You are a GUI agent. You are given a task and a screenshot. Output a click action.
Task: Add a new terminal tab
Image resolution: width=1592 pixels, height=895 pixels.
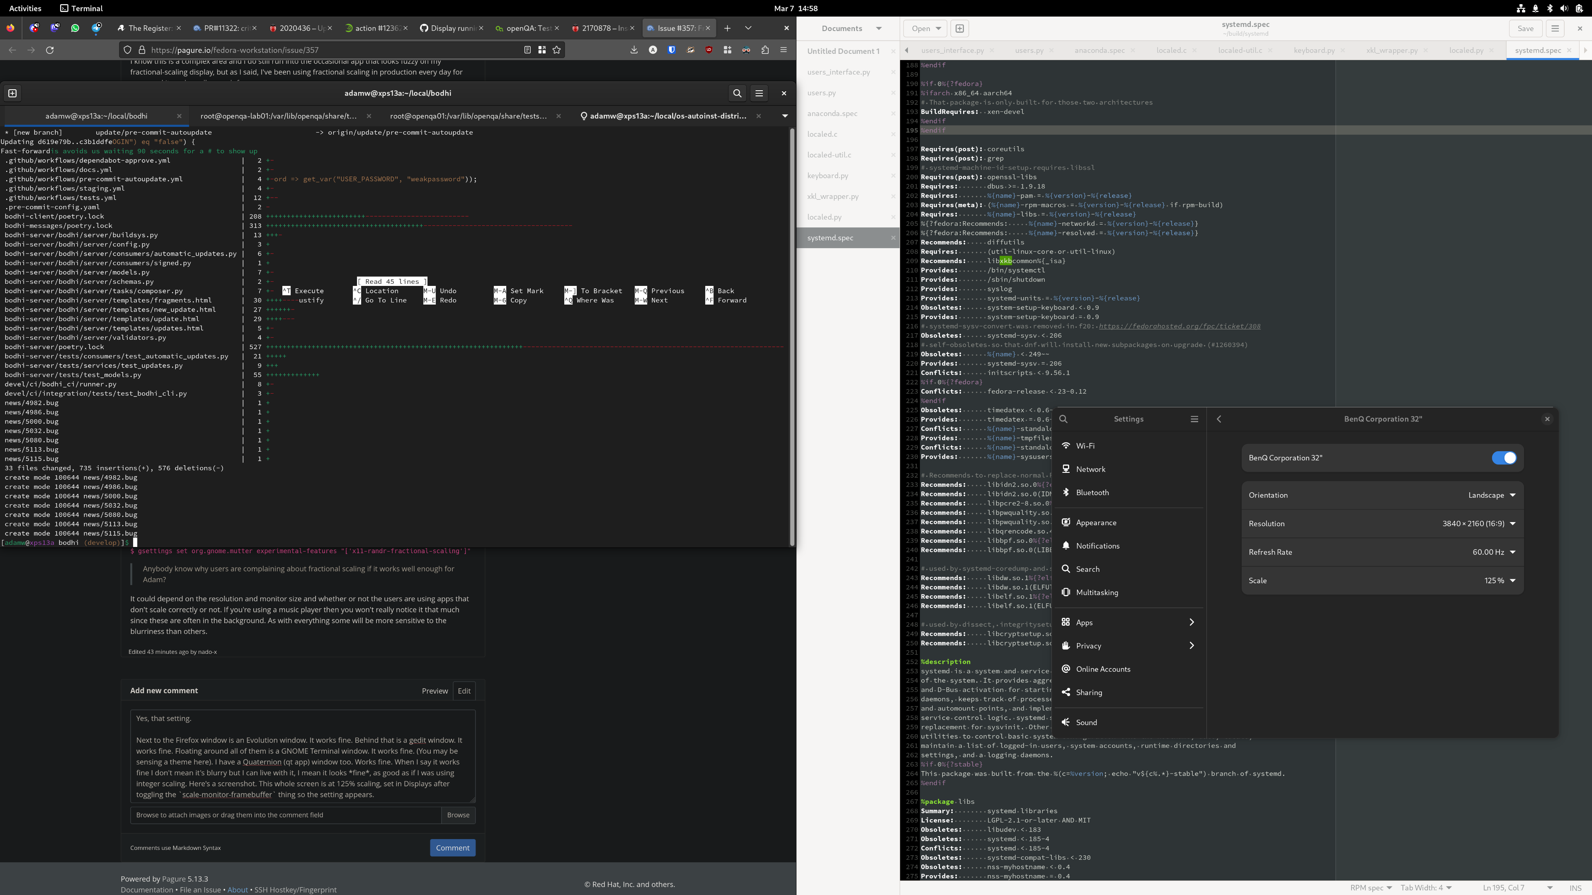pos(12,93)
